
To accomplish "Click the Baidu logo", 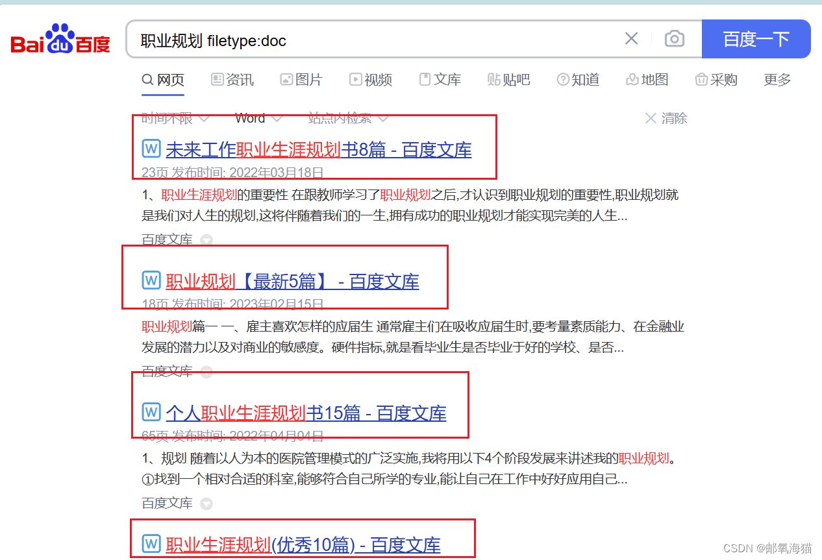I will 60,40.
